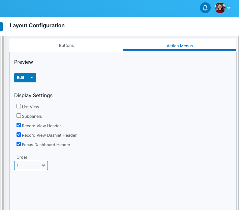Untick the Focus Dashboard Header checkbox
The height and width of the screenshot is (210, 239).
(19, 144)
